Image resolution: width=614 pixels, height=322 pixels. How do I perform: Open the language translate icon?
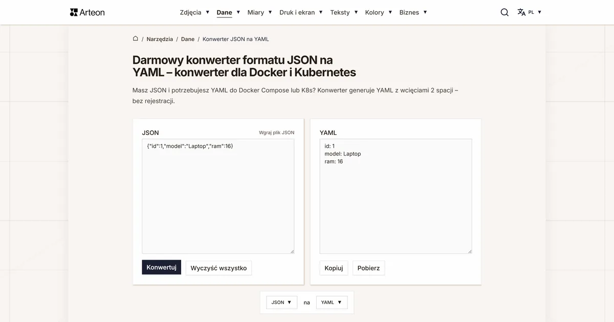coord(521,12)
